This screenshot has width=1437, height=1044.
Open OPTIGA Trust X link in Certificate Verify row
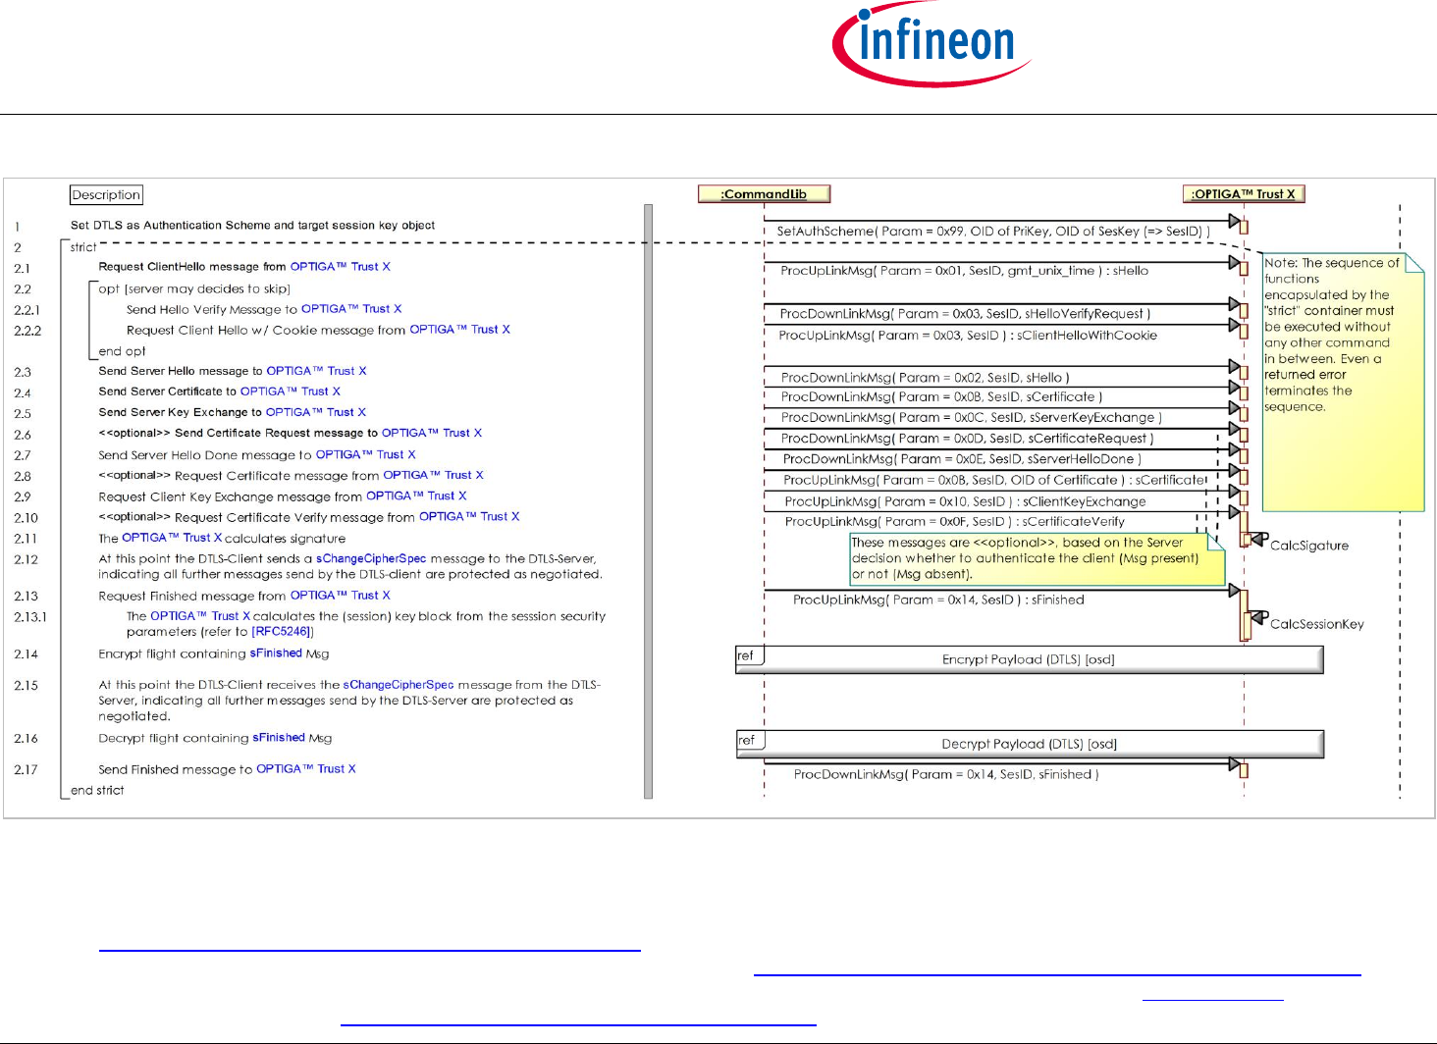coord(469,517)
